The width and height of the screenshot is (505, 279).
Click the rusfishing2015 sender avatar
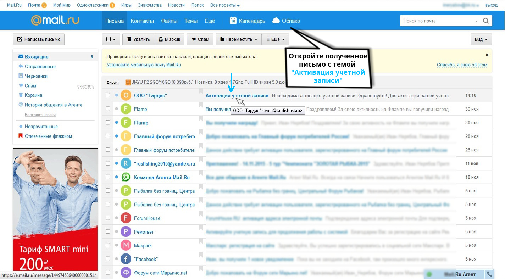pos(126,163)
